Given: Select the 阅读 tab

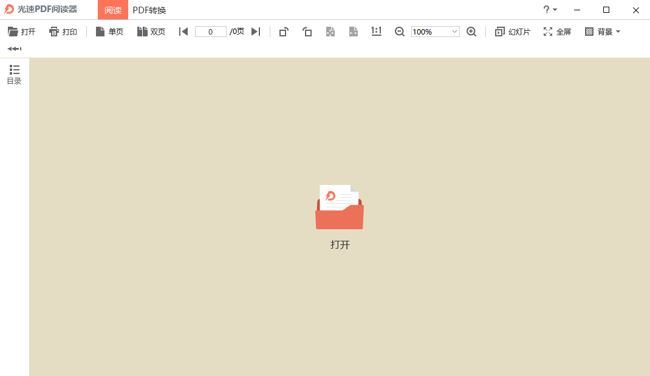Looking at the screenshot, I should point(113,10).
